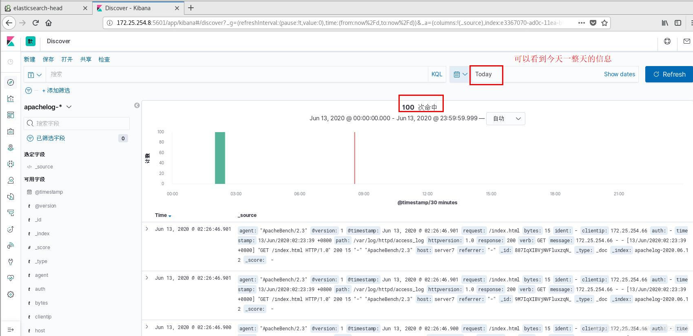Open browser library icon
Viewport: 693px width, 336px height.
point(665,23)
